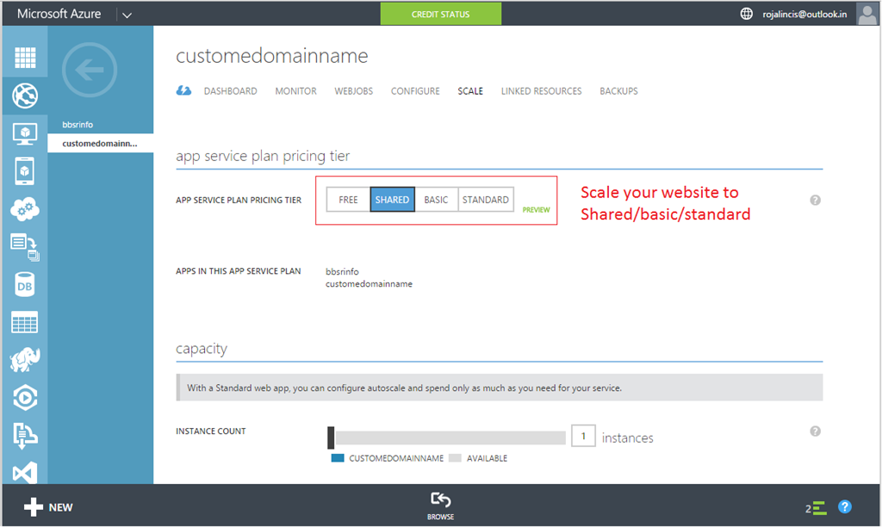Open the blue help icon in bottom bar
The width and height of the screenshot is (882, 527).
pyautogui.click(x=844, y=506)
